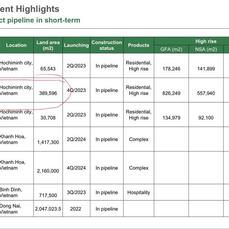This screenshot has height=229, width=229.
Task: Click the 'Binh Dinh, Vietnam' location cell
Action: (x=11, y=192)
